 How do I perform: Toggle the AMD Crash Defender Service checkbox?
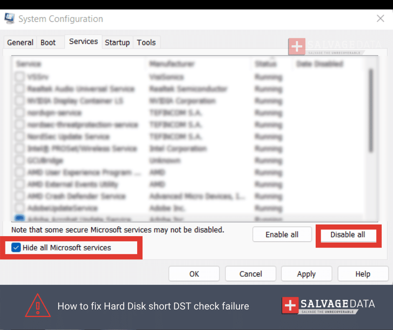click(x=20, y=196)
